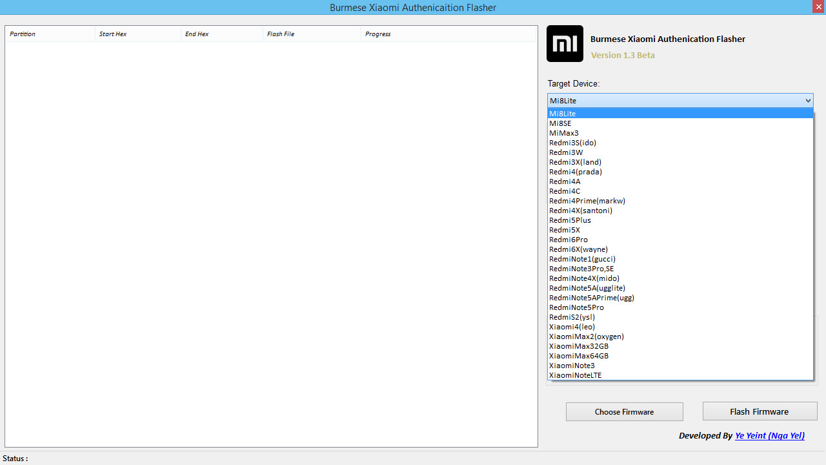Collapse the Target Device dropdown arrow
The width and height of the screenshot is (826, 465).
pos(808,101)
